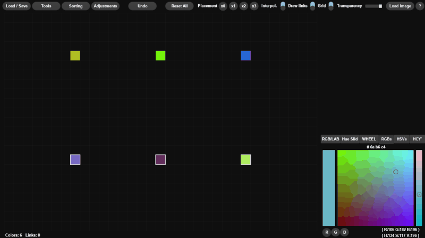Click the B channel round button
The image size is (425, 238).
tap(344, 232)
